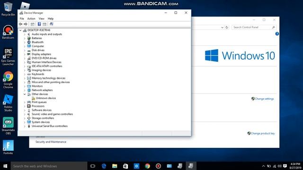
Task: Open File Explorer from the taskbar
Action: [115, 166]
